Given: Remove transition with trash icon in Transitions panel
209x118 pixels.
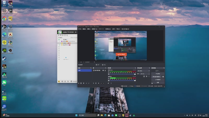Looking at the screenshot, I should pyautogui.click(x=147, y=76).
